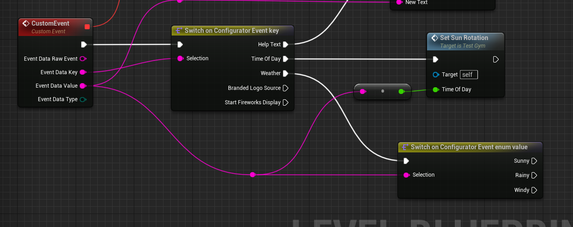
Task: Select the Event Data Raw Event pin
Action: 83,58
